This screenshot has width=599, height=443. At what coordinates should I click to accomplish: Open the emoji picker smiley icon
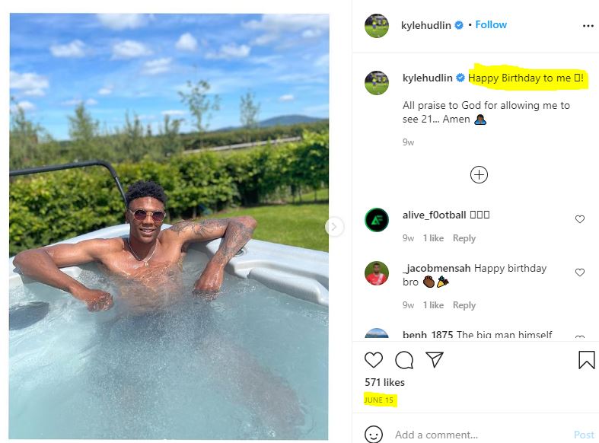[x=374, y=434]
